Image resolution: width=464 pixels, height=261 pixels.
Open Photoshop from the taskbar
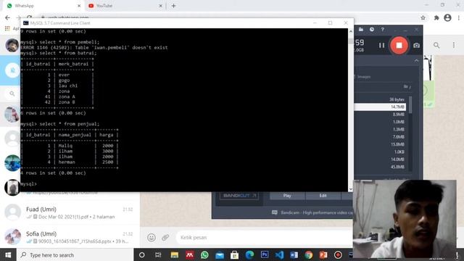click(x=265, y=254)
